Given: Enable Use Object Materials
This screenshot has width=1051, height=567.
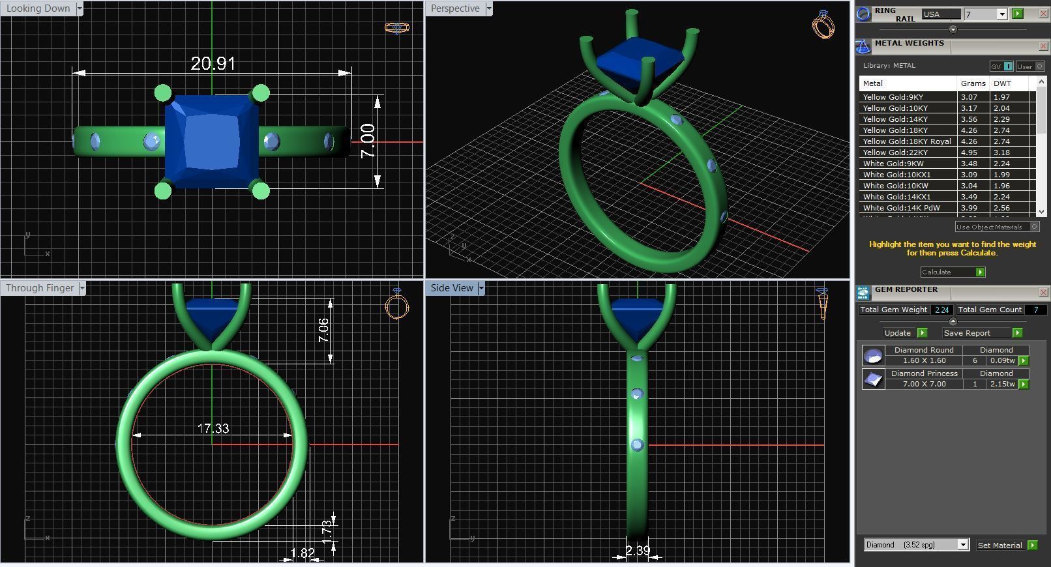Looking at the screenshot, I should pos(997,227).
